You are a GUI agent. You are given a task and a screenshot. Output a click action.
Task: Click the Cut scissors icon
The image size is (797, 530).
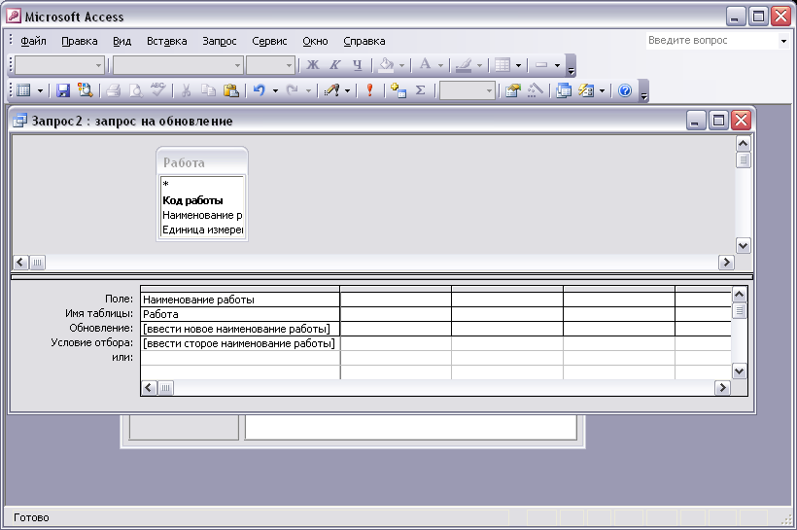click(186, 90)
